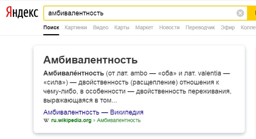Image resolution: width=256 pixels, height=139 pixels.
Task: Click the yellow search button at the right edge
Action: (x=251, y=13)
